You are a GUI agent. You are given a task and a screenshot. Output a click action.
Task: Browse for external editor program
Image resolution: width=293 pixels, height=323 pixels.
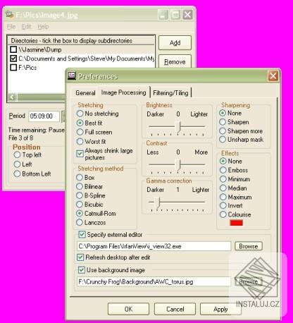[249, 246]
